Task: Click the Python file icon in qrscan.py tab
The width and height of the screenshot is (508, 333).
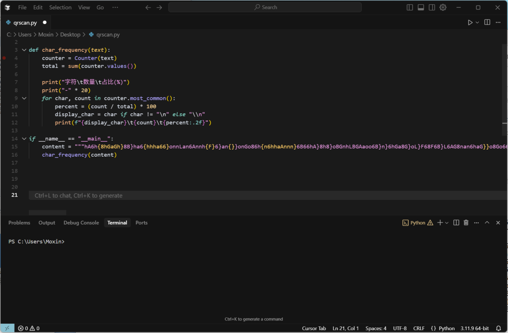Action: pos(8,23)
